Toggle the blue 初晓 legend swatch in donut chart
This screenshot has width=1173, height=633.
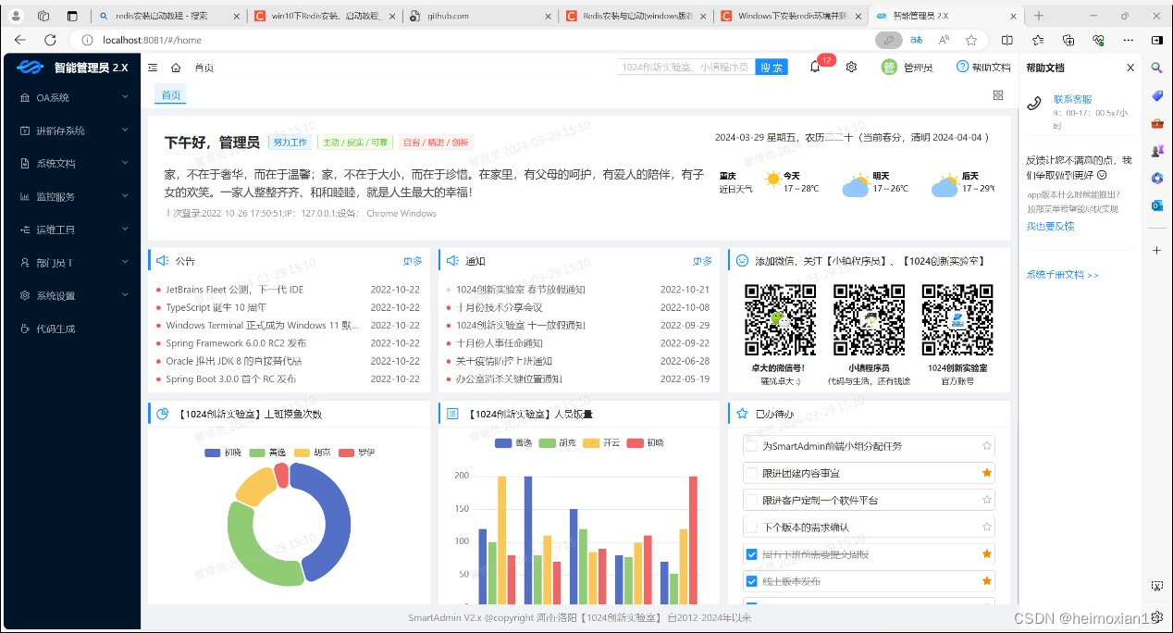pyautogui.click(x=212, y=453)
